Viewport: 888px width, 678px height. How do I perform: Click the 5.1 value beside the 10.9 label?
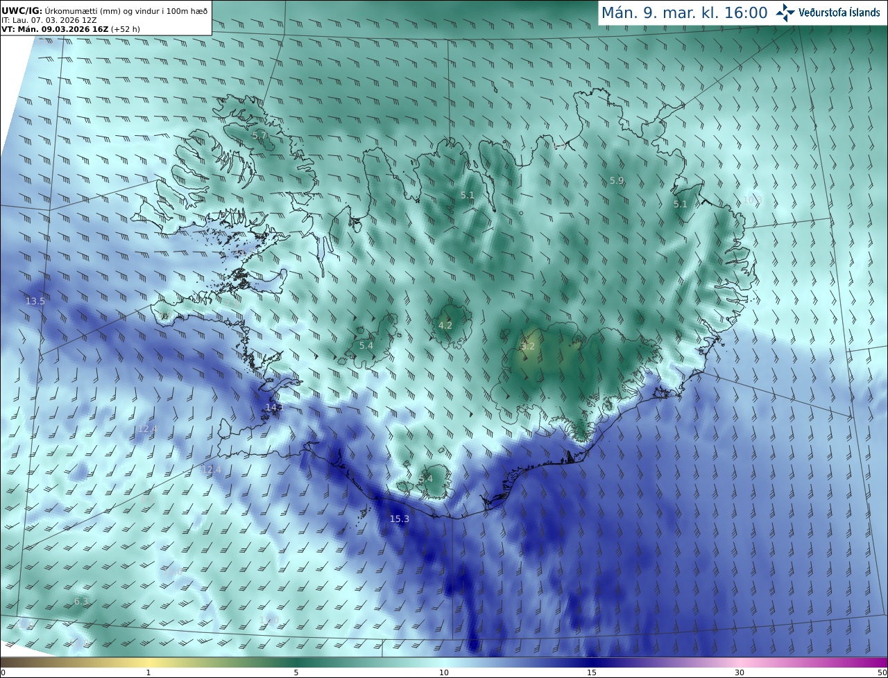[680, 204]
